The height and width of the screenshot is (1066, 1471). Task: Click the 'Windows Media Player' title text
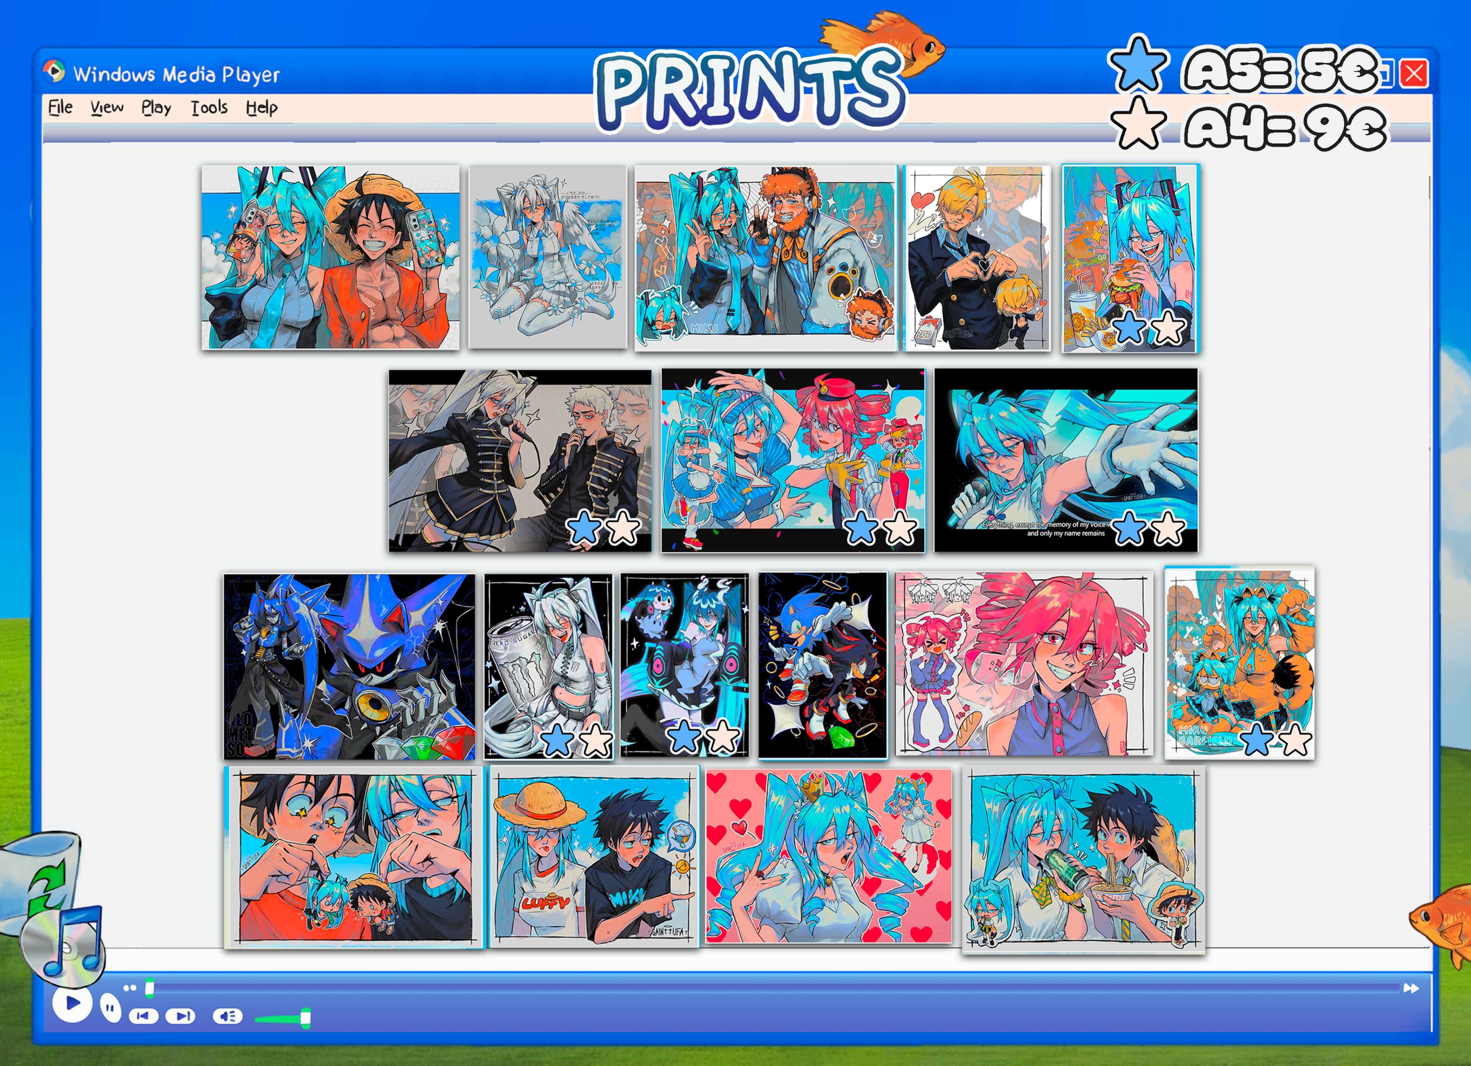click(x=176, y=75)
